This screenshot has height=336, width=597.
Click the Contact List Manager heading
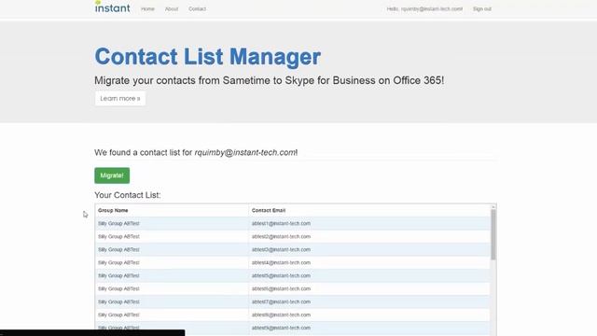[x=207, y=56]
